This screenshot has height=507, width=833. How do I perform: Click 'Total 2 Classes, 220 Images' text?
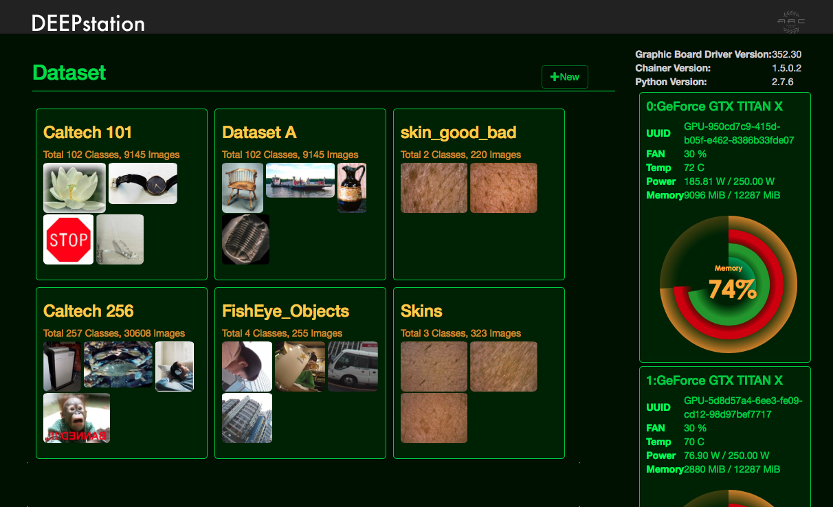461,155
